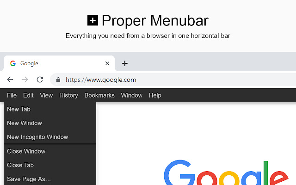Choose New Window from the File menu
Screen dimensions: 296x185
(50, 123)
